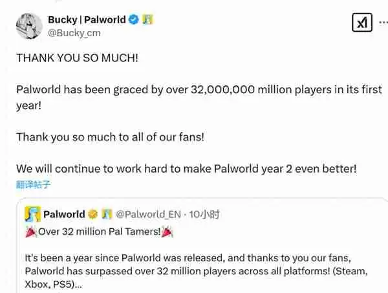Click the quoted post's 10小时 timestamp
The image size is (388, 293).
click(204, 213)
